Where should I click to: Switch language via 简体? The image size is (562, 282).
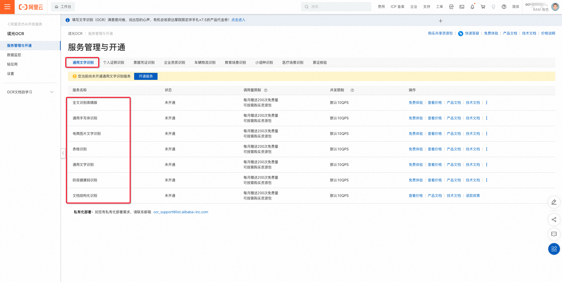515,7
